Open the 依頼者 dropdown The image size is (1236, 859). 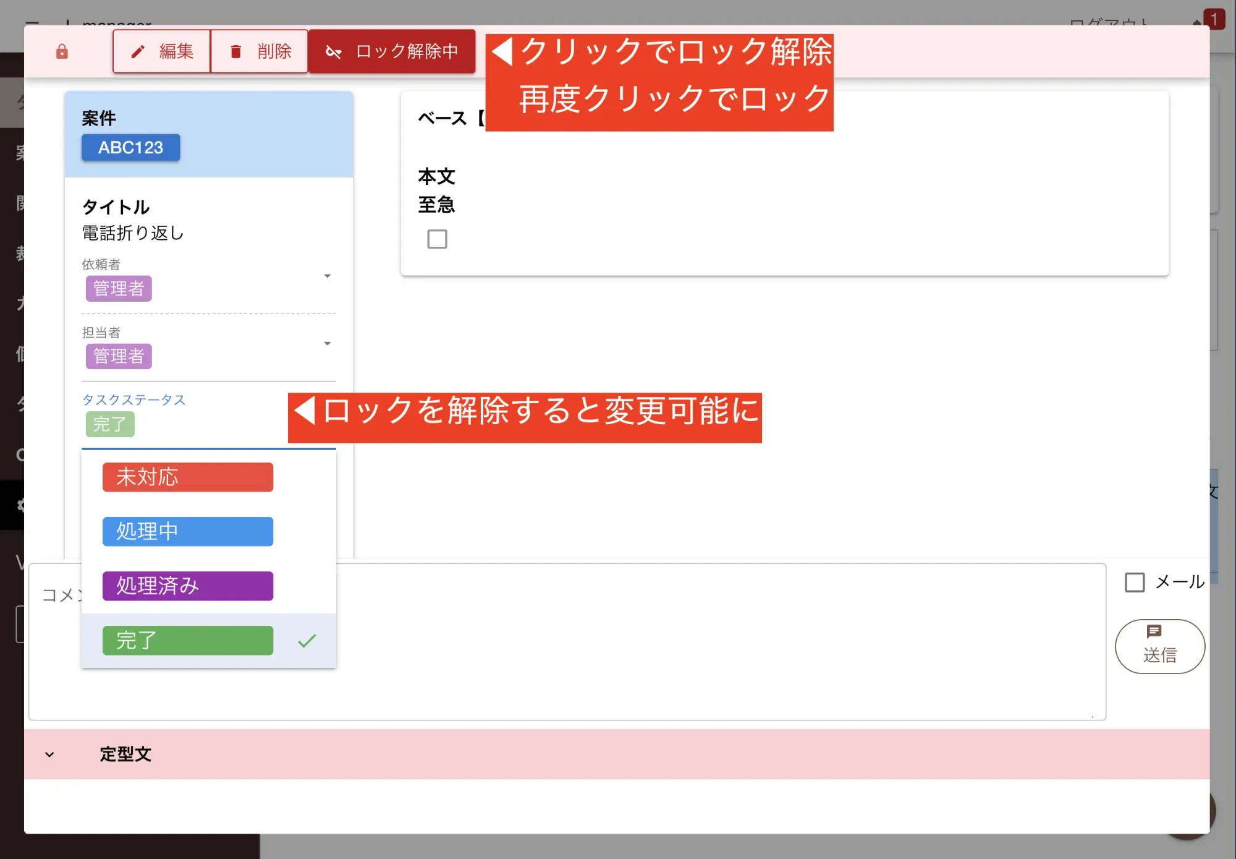pyautogui.click(x=328, y=276)
